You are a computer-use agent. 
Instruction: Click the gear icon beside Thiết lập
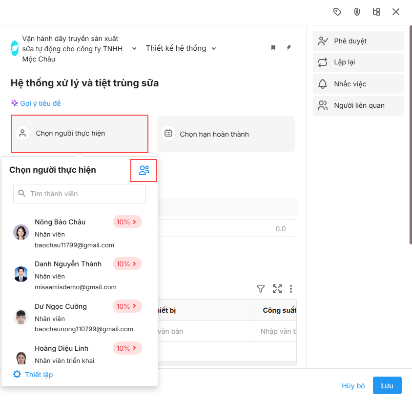pyautogui.click(x=17, y=374)
